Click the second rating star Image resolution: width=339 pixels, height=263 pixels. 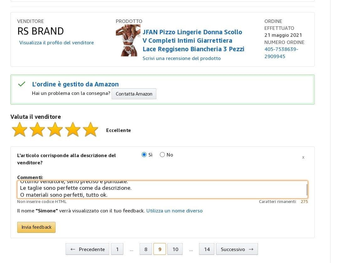[37, 130]
